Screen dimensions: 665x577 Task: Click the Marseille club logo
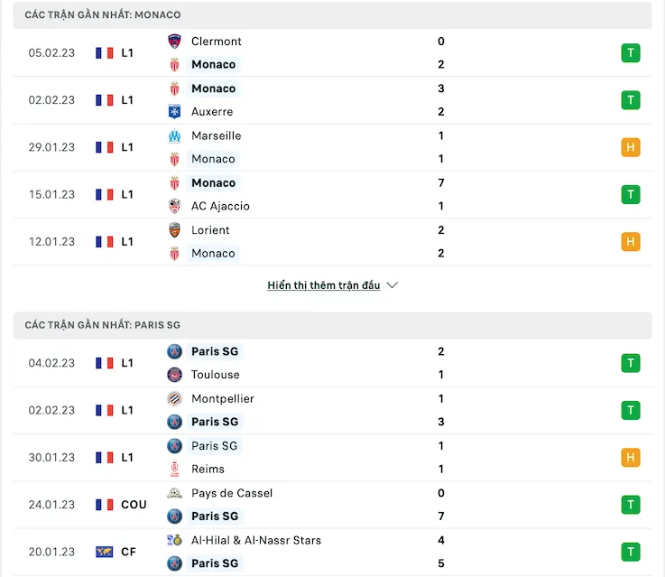coord(175,135)
